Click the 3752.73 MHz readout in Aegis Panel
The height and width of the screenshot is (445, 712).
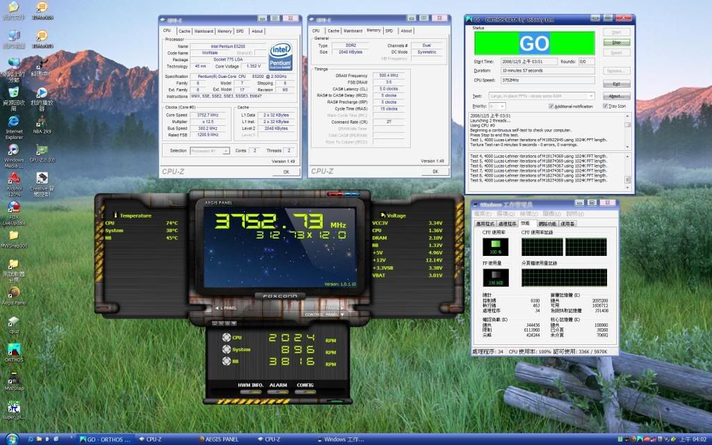[280, 222]
